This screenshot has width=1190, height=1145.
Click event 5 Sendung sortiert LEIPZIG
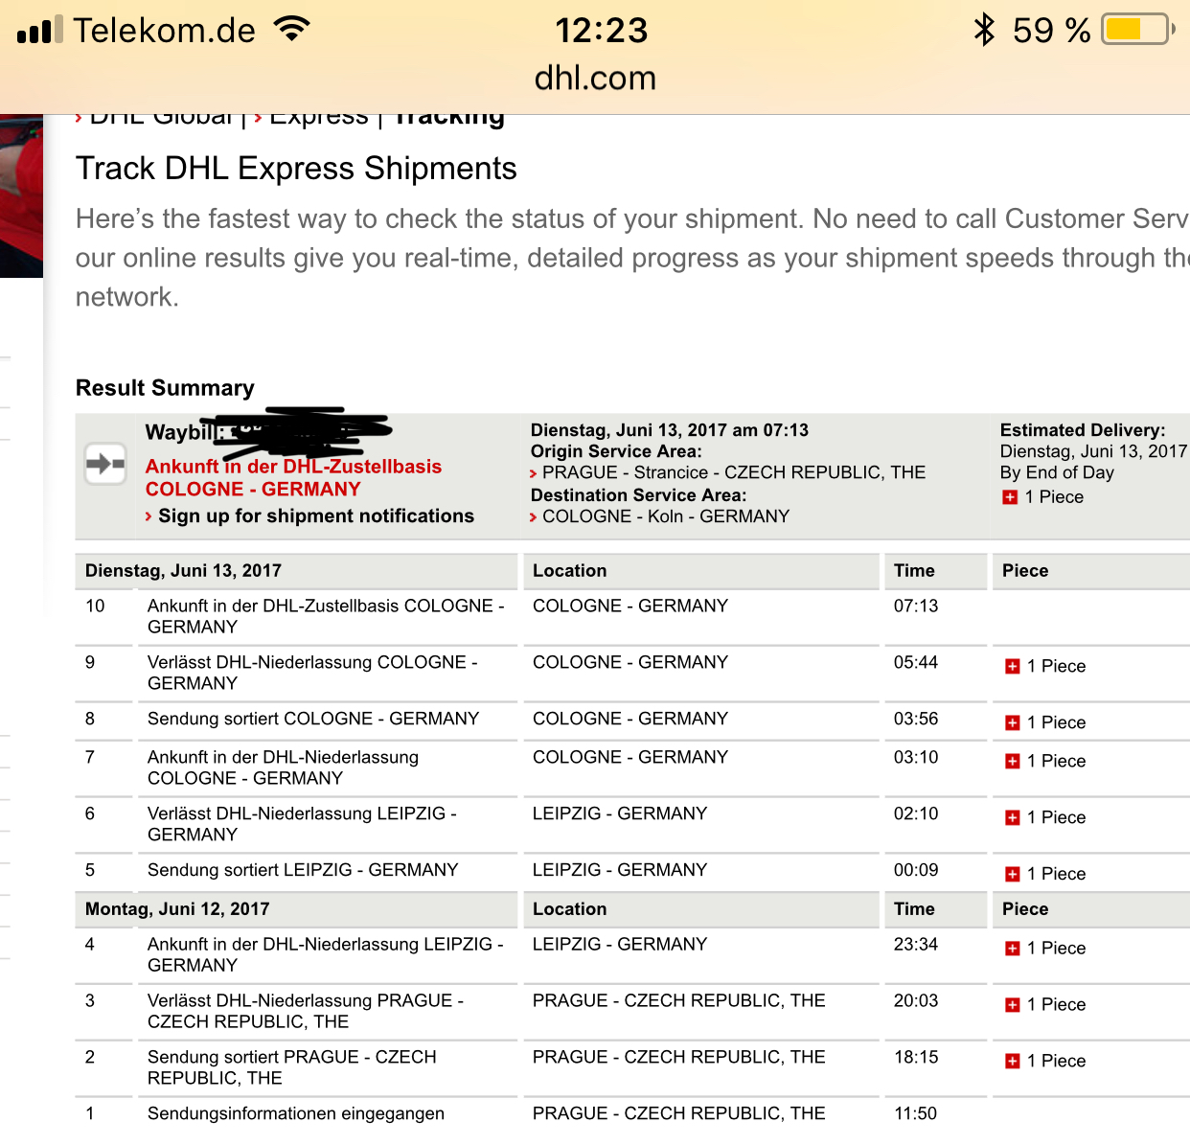tap(303, 870)
